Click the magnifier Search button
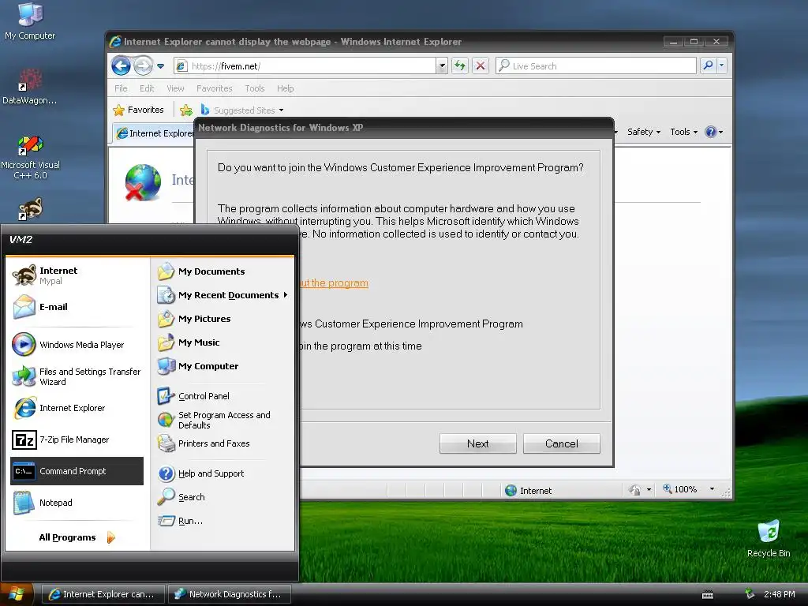This screenshot has width=808, height=606. click(708, 65)
